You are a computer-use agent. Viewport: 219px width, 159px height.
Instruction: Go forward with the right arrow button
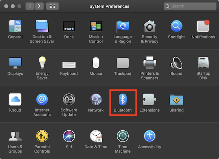click(x=39, y=6)
